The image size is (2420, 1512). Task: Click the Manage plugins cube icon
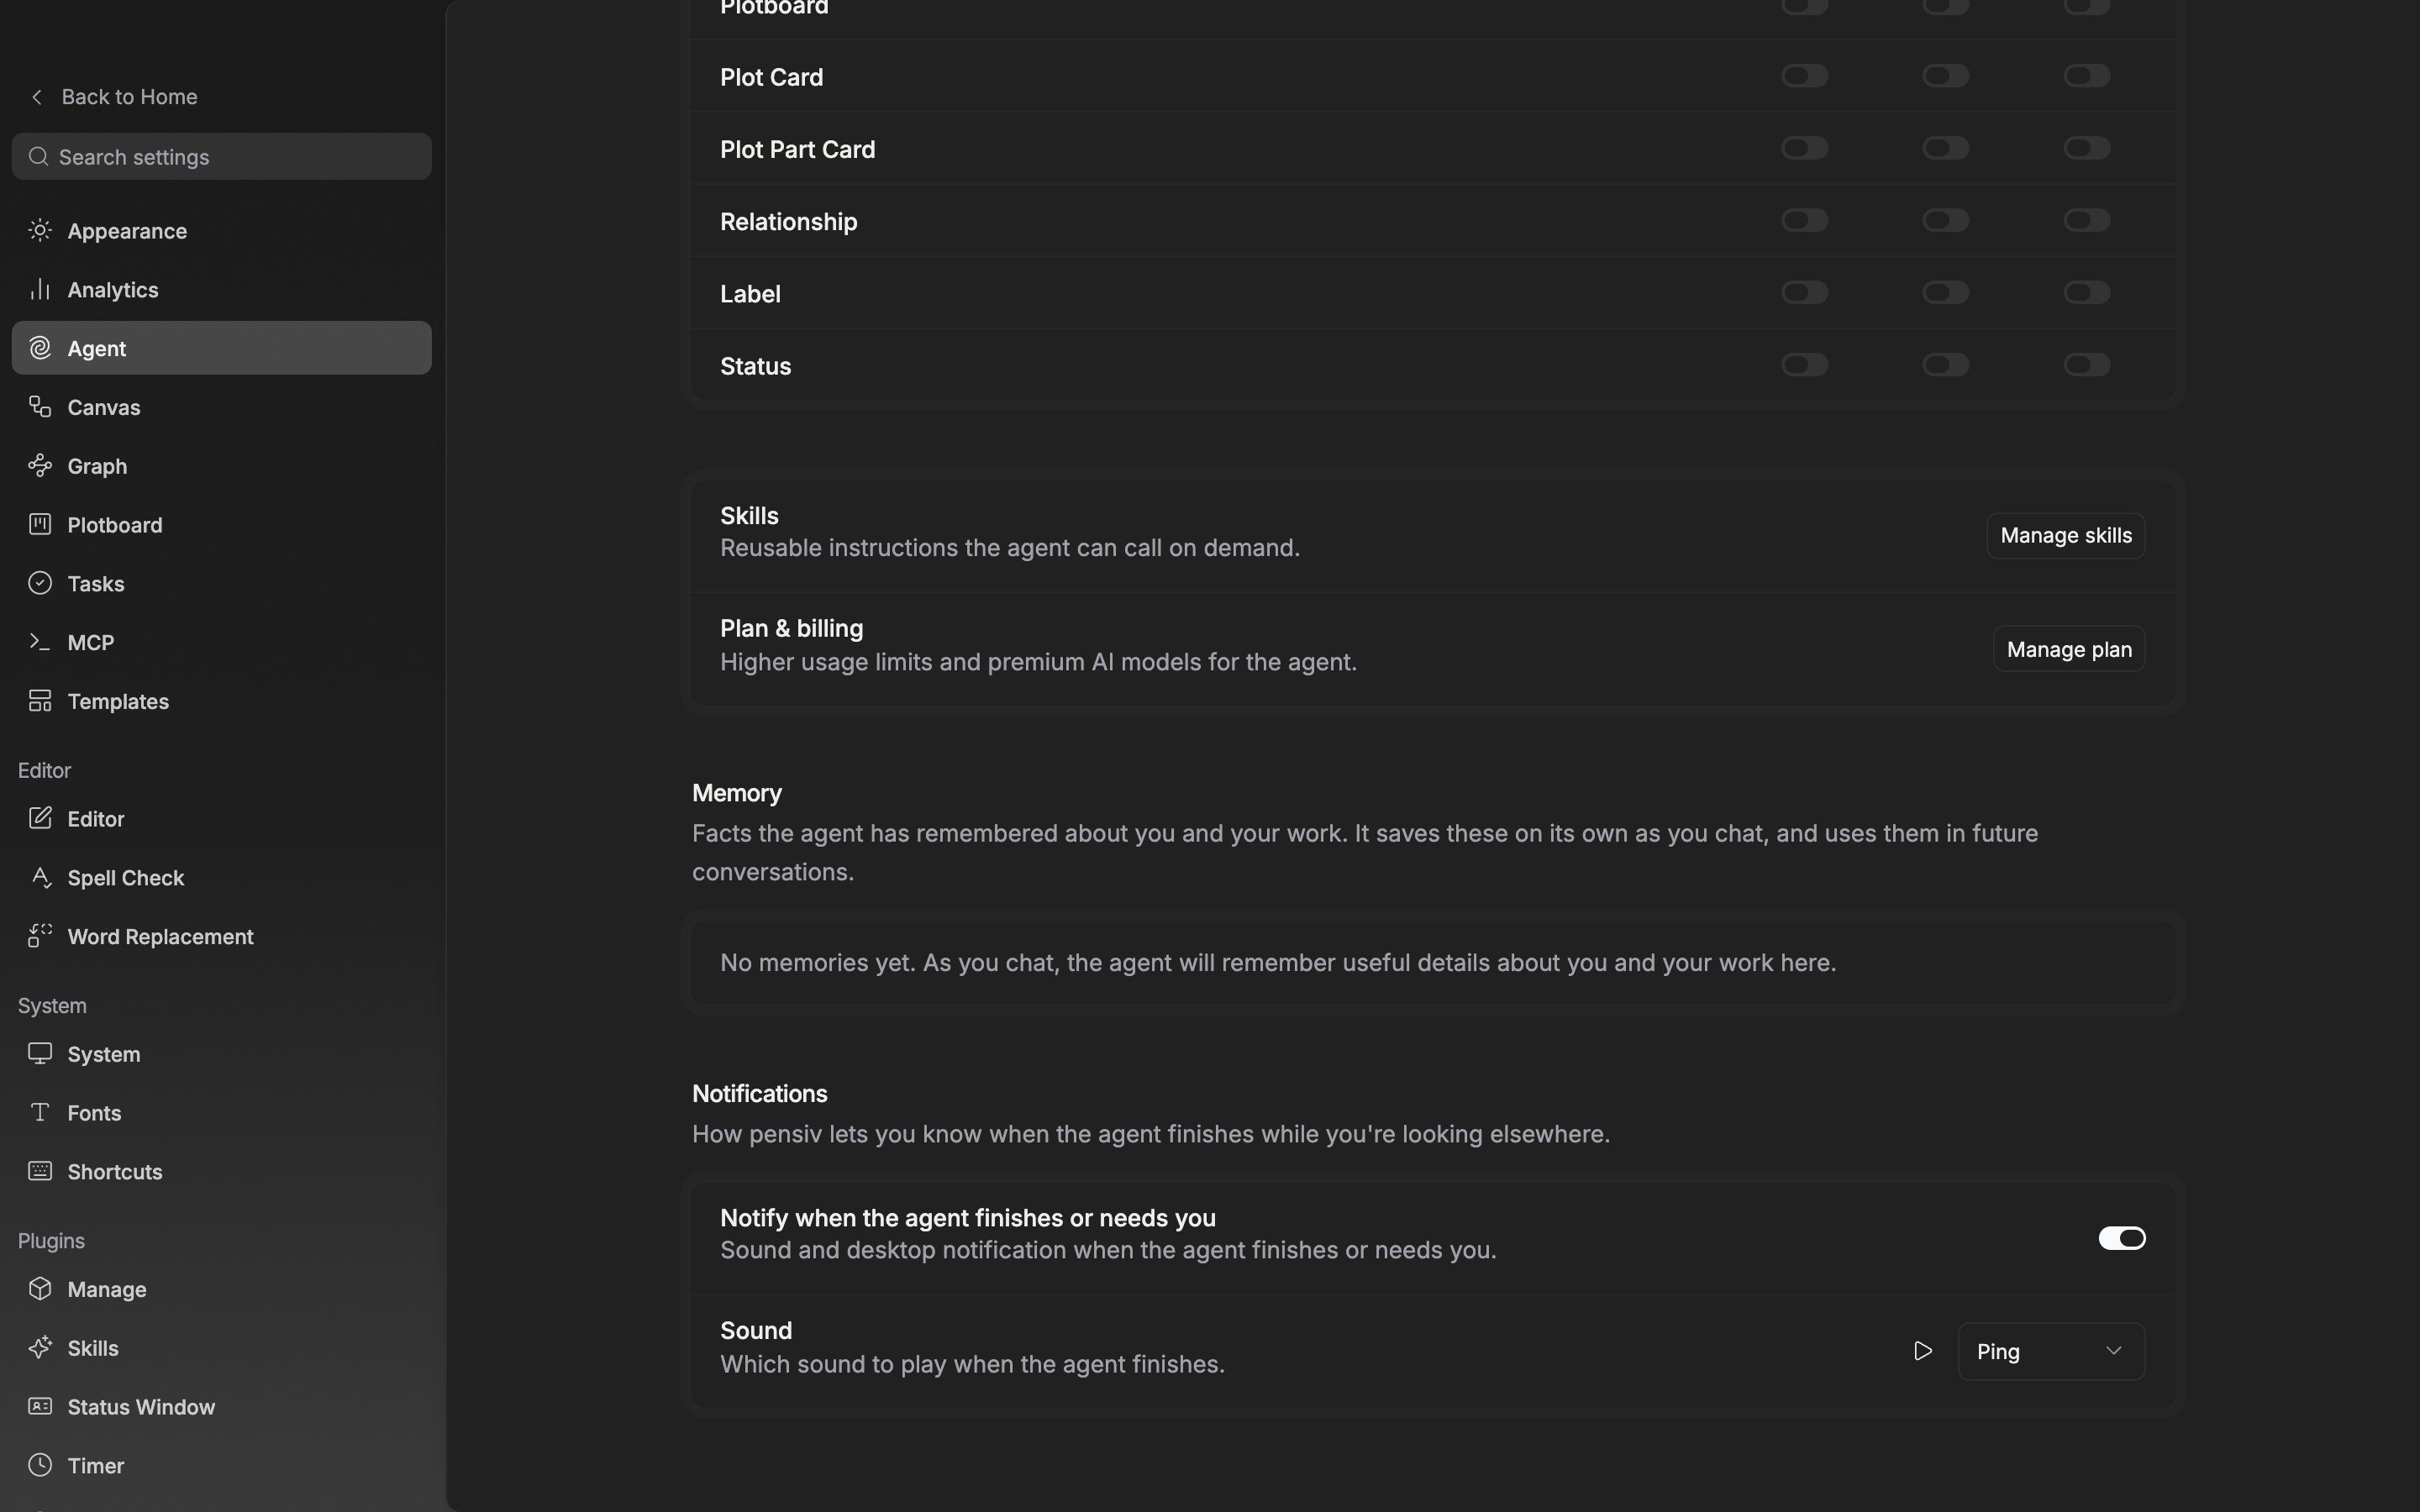click(40, 1289)
